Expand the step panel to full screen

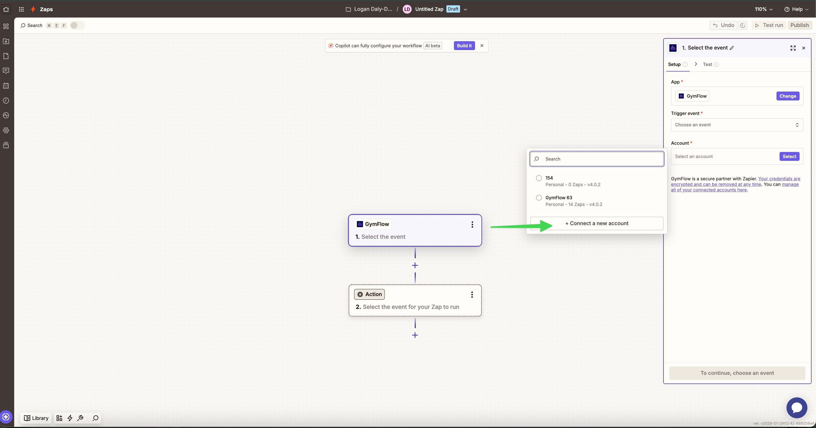click(x=793, y=48)
